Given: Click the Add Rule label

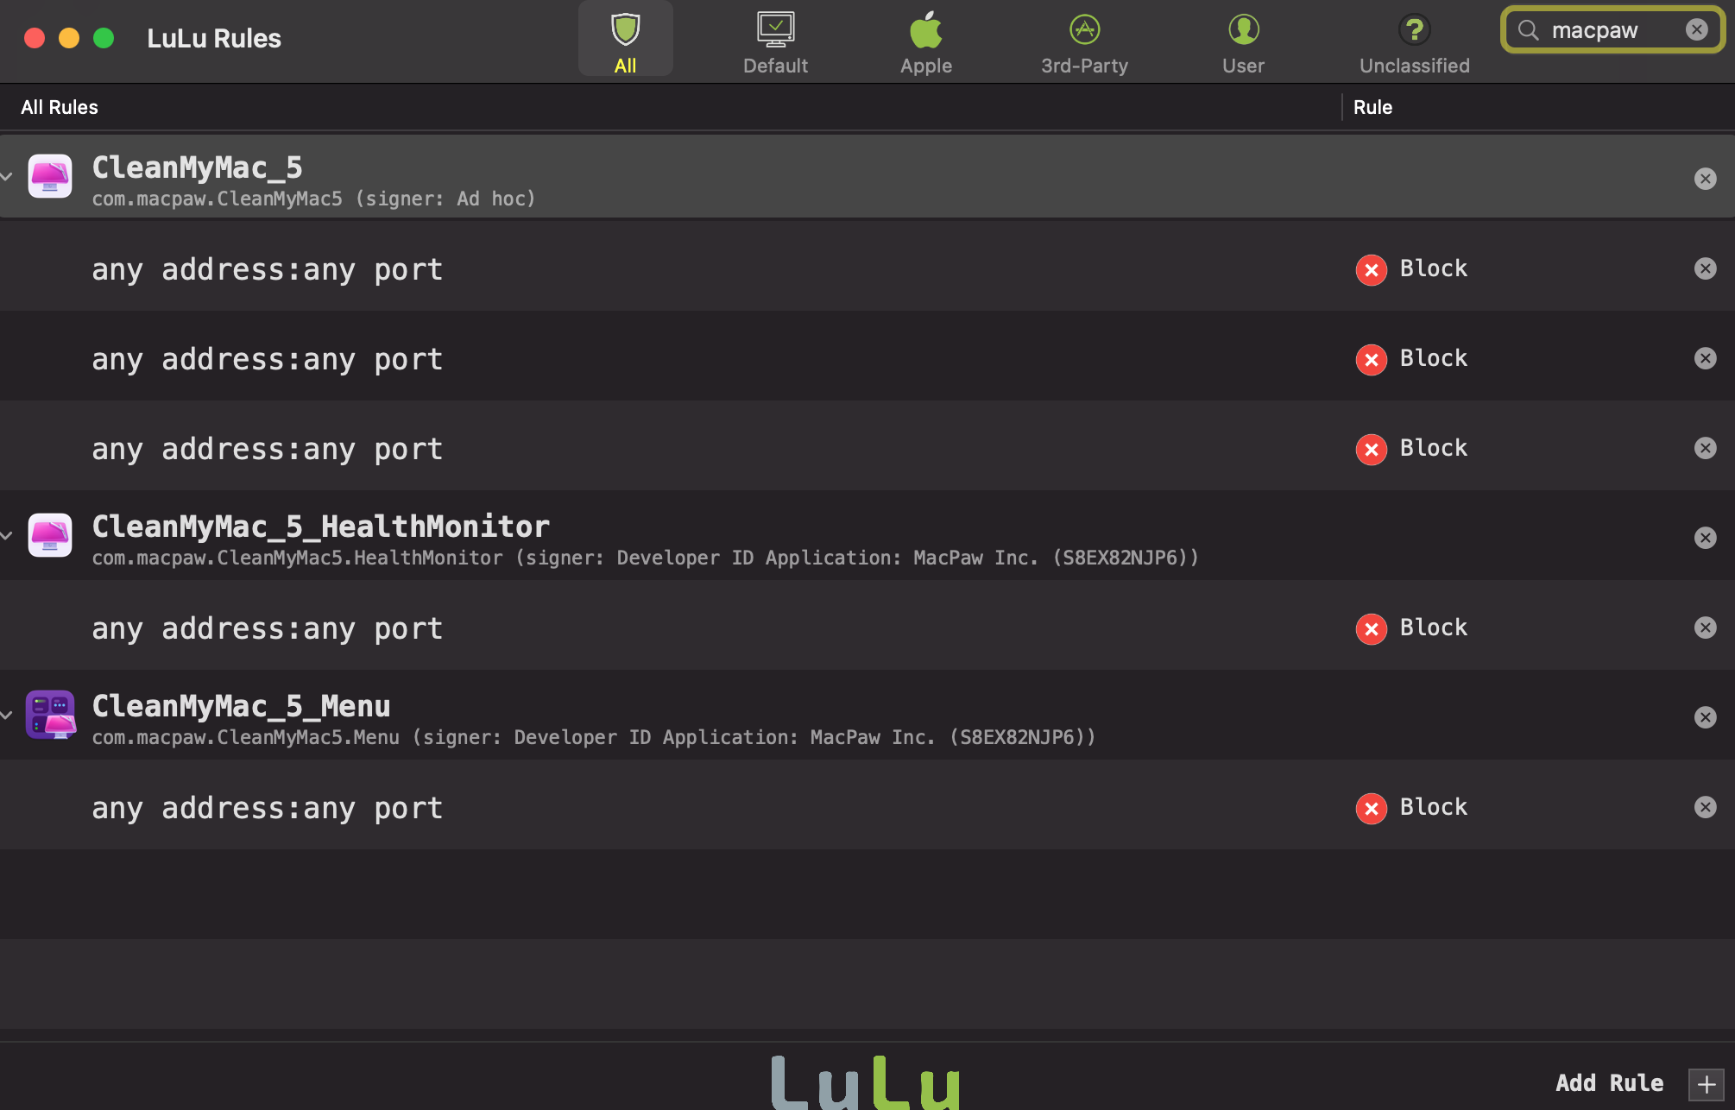Looking at the screenshot, I should tap(1609, 1083).
